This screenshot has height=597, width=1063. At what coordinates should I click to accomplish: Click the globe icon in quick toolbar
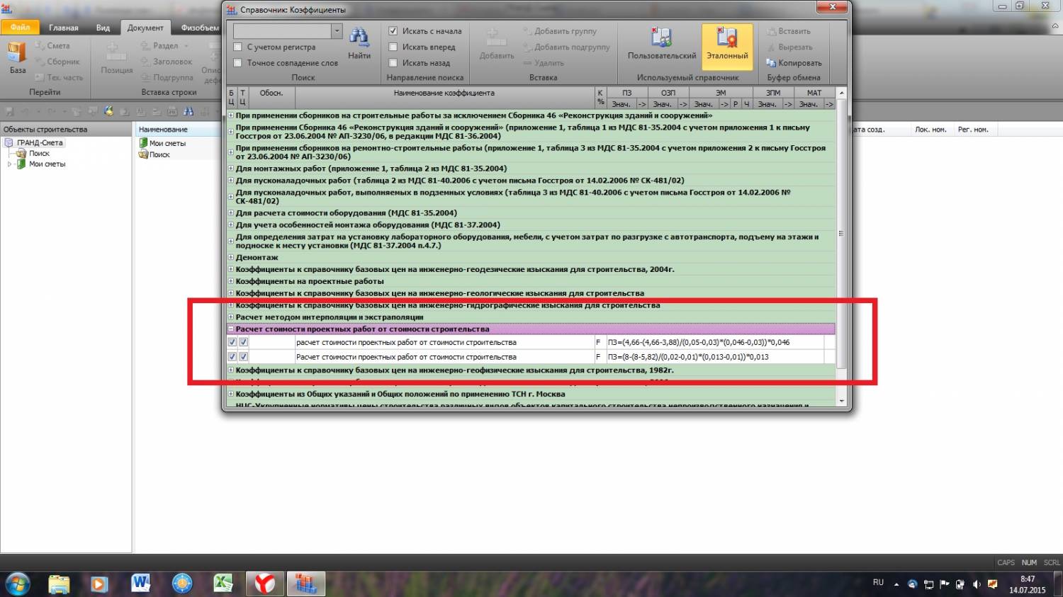(108, 111)
